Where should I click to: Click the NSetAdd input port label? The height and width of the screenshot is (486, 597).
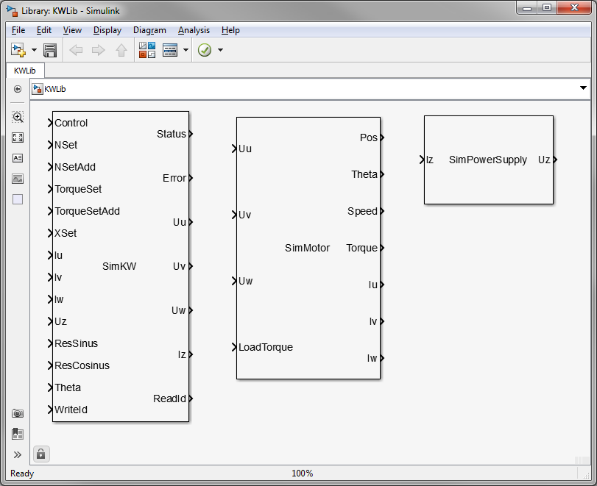tap(75, 167)
